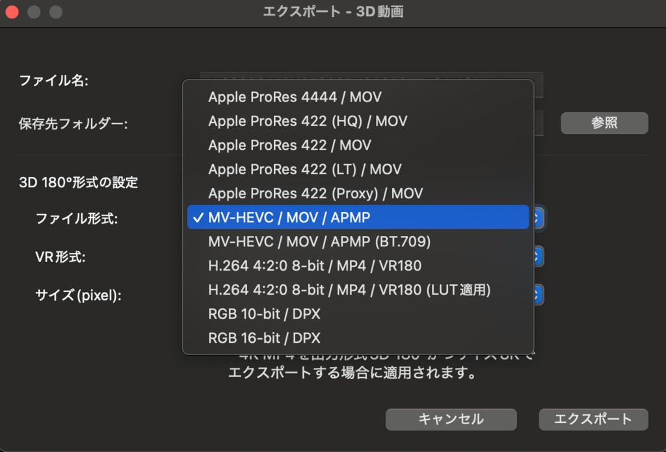This screenshot has width=666, height=452.
Task: Select RGB 16-bit / DPX format
Action: pyautogui.click(x=264, y=338)
